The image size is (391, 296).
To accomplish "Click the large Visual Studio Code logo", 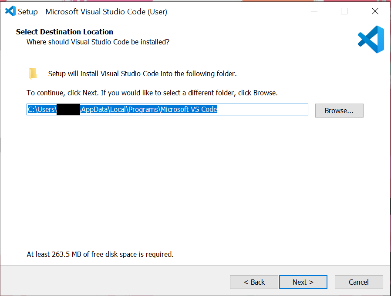I will point(371,39).
